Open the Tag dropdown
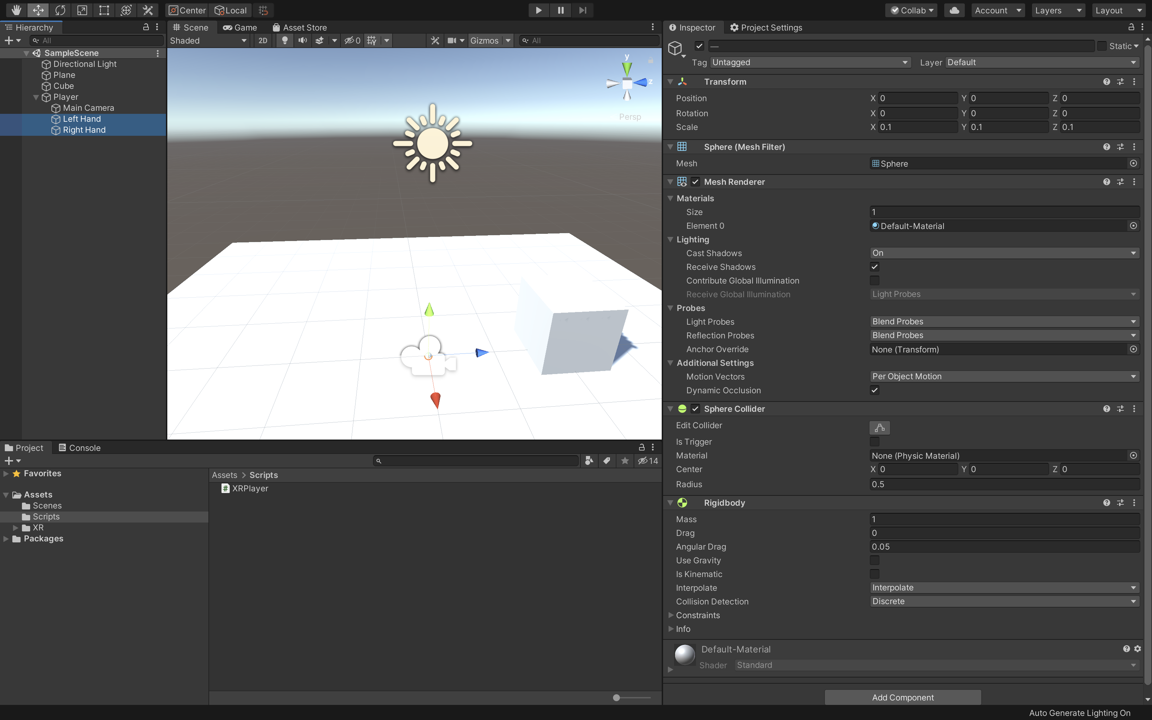 pos(811,62)
